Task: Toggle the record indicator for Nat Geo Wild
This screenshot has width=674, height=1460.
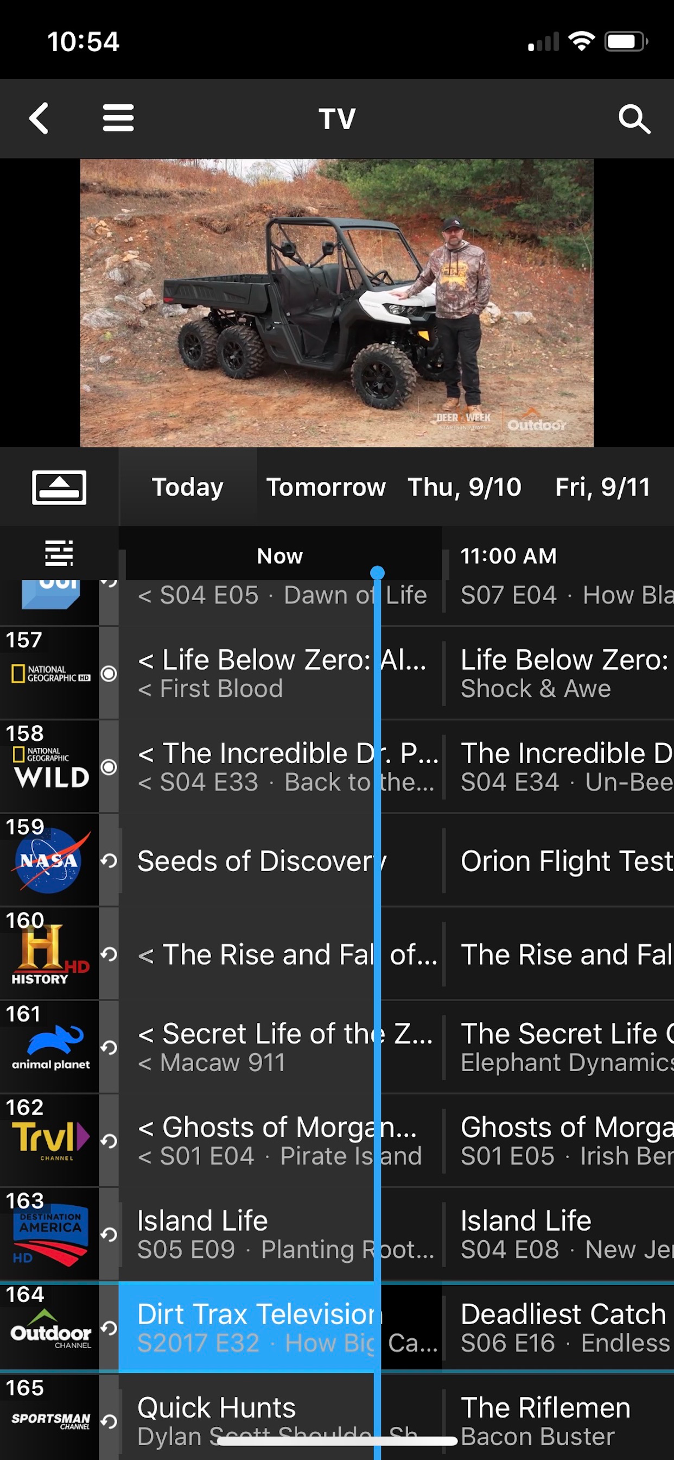Action: pyautogui.click(x=109, y=767)
